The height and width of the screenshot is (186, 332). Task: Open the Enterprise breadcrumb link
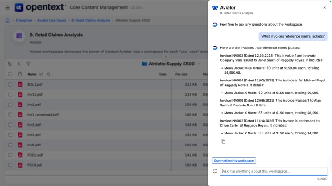tap(24, 20)
